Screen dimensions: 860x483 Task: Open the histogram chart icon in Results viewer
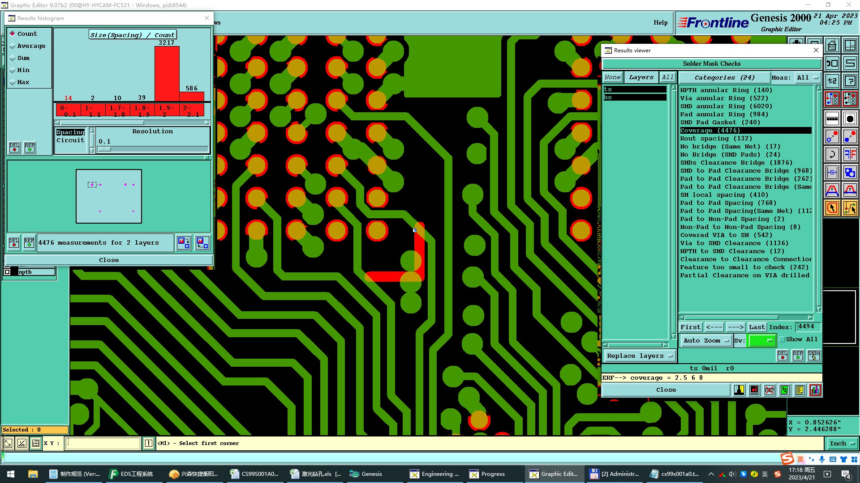(815, 390)
